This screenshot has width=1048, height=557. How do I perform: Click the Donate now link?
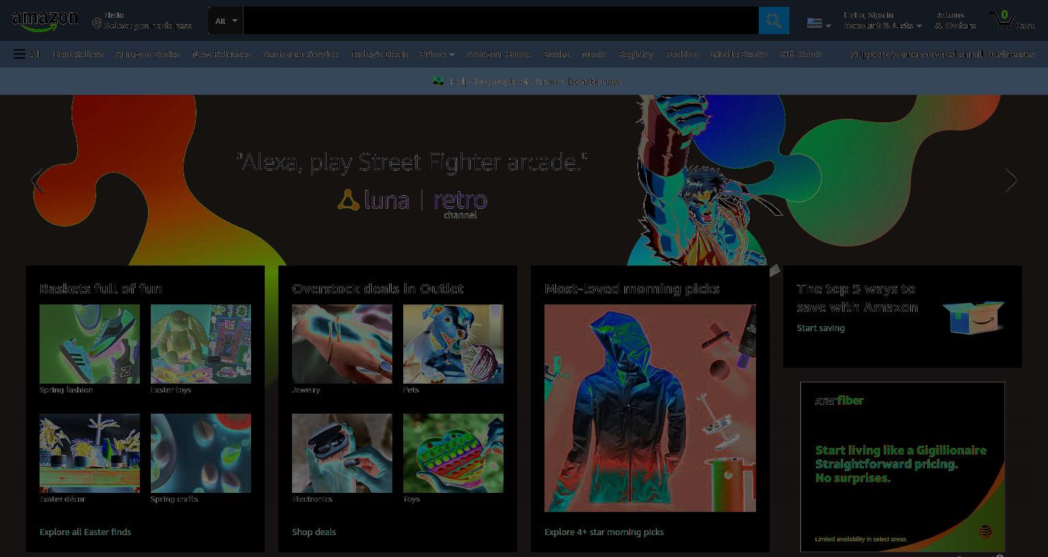[594, 81]
